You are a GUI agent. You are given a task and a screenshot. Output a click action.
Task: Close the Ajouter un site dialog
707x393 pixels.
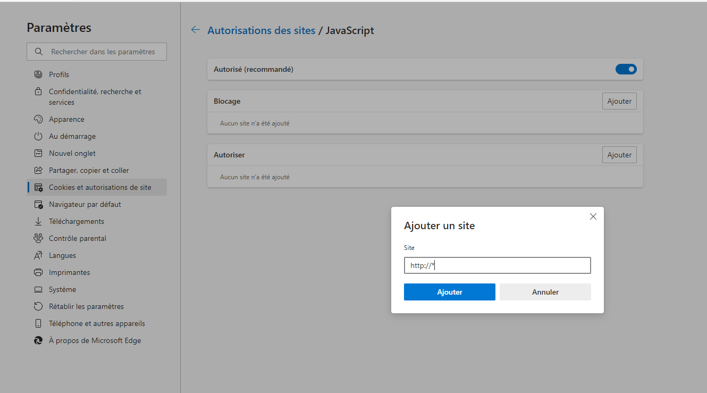tap(593, 216)
